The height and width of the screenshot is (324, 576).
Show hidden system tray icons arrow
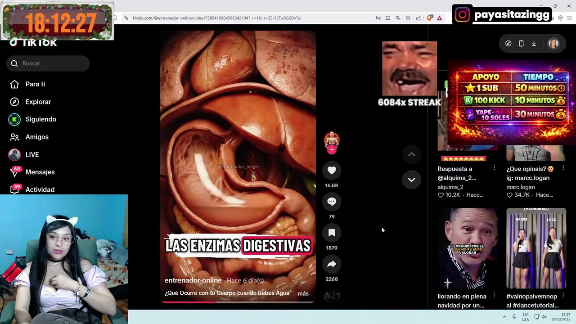coord(504,317)
